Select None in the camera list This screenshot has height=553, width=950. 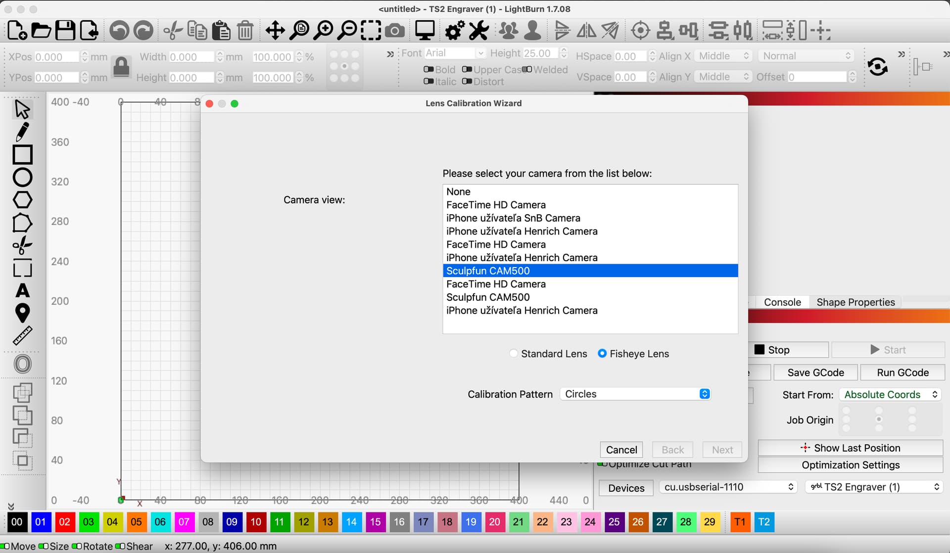coord(590,191)
